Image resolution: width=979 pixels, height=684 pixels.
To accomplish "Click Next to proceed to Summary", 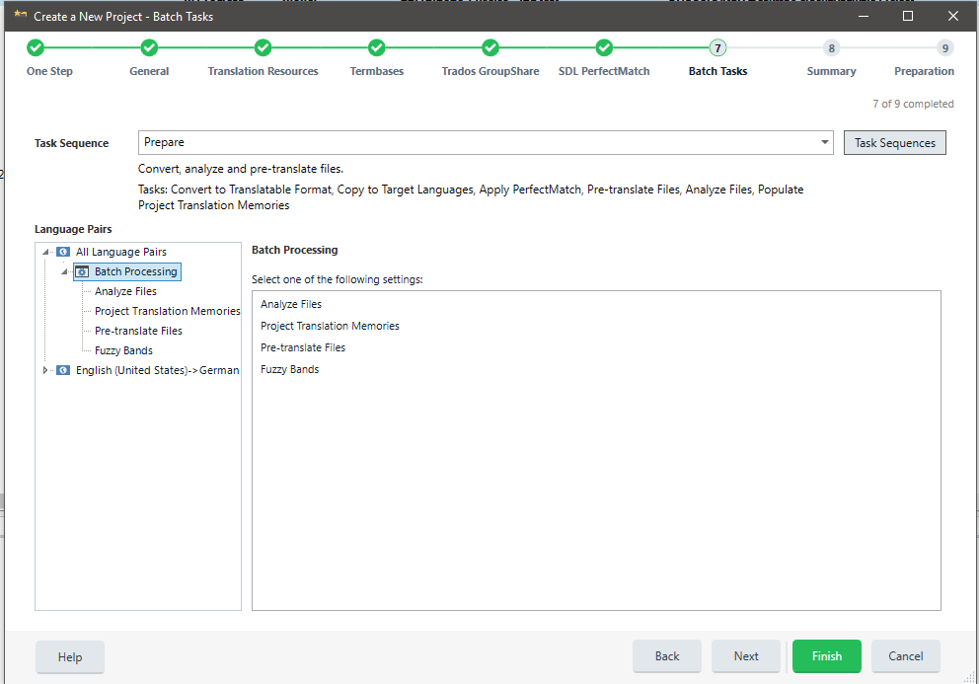I will [x=746, y=656].
